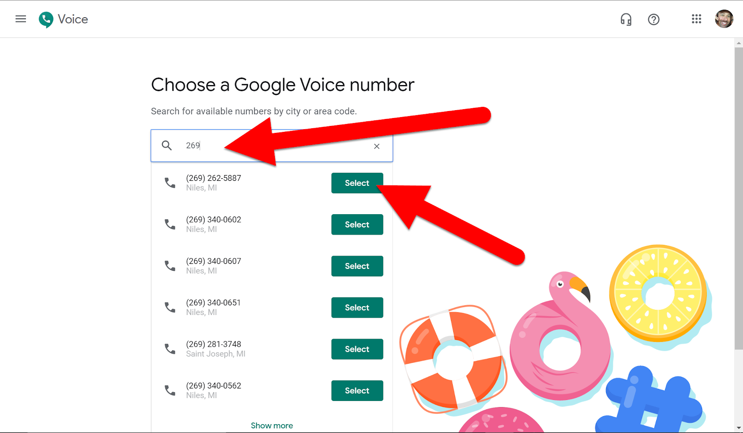Focus the area code search field
Screen dimensions: 743x433
coord(272,146)
